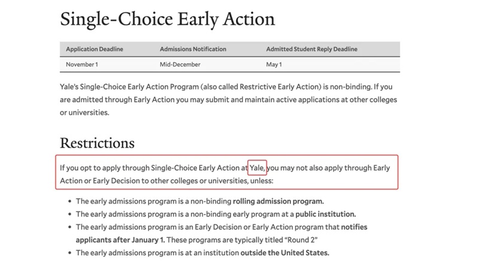Image resolution: width=479 pixels, height=269 pixels.
Task: Click the phrase Restrictive Early Action
Action: [x=280, y=87]
